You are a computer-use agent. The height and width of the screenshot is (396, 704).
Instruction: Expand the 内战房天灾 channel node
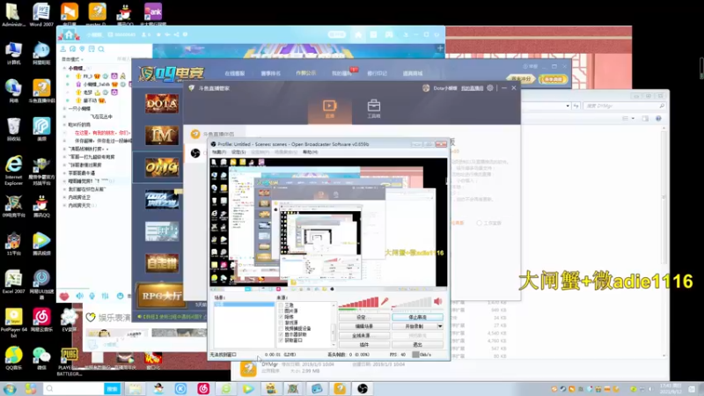pos(64,205)
